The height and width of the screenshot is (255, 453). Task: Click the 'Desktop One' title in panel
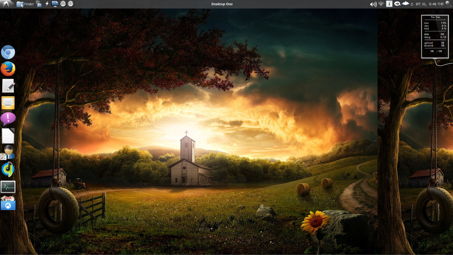pyautogui.click(x=222, y=4)
